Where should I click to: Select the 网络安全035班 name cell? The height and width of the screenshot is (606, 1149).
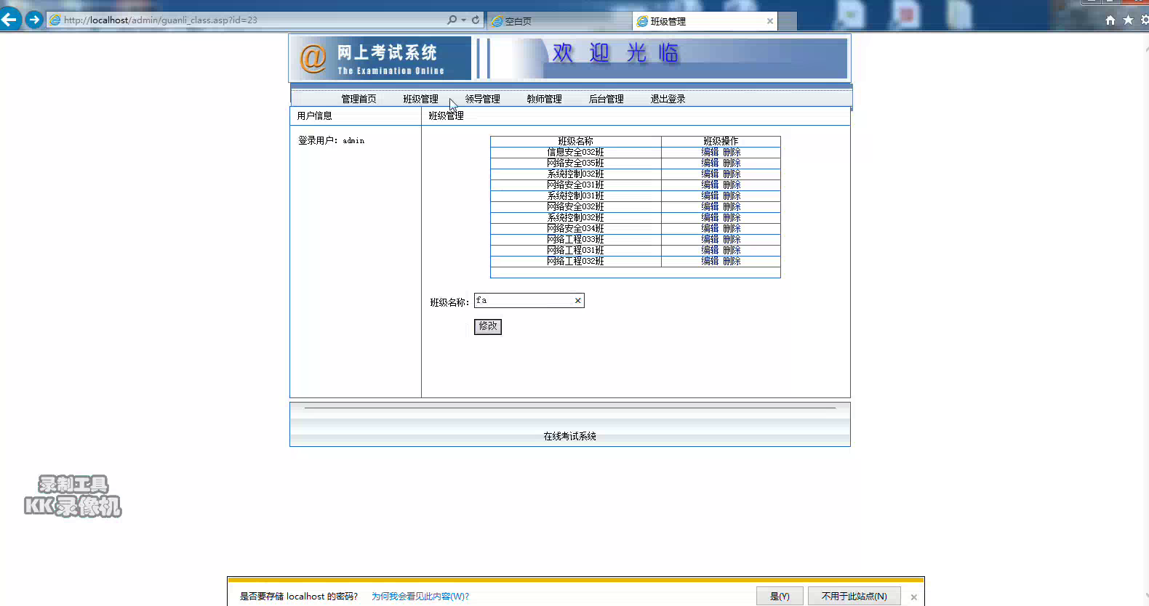(x=576, y=163)
